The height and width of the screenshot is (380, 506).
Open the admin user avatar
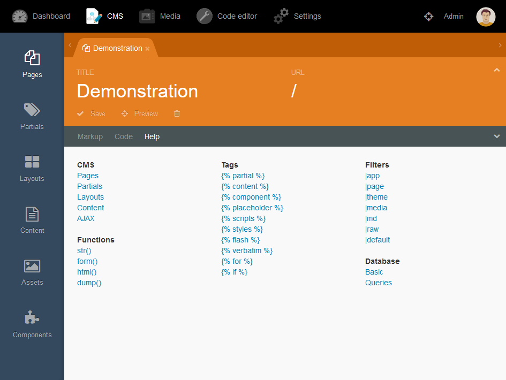click(486, 17)
